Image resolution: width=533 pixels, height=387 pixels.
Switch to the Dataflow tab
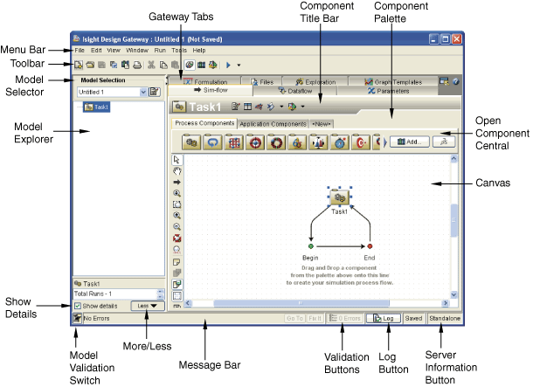(295, 91)
